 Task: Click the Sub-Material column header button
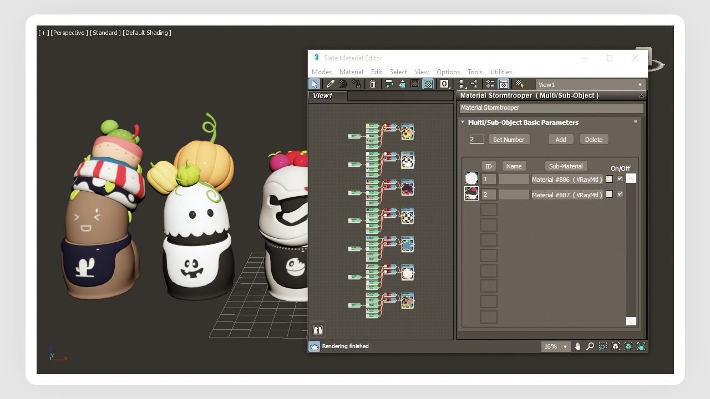[566, 166]
